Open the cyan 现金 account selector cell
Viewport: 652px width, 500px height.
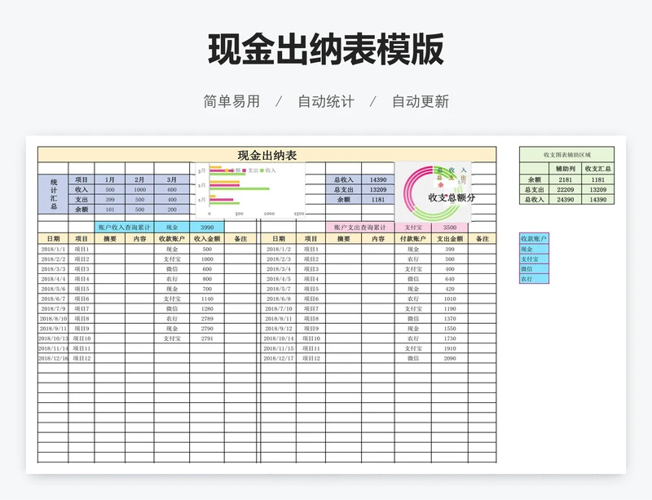[x=172, y=228]
